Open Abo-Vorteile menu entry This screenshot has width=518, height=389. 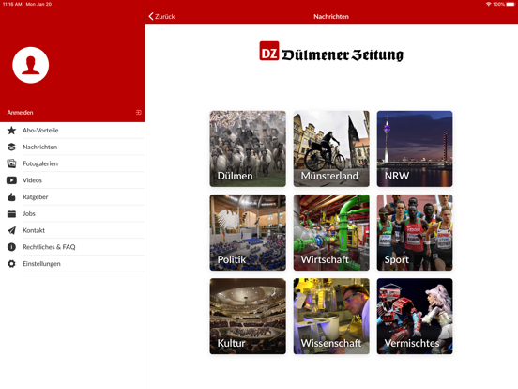click(72, 131)
